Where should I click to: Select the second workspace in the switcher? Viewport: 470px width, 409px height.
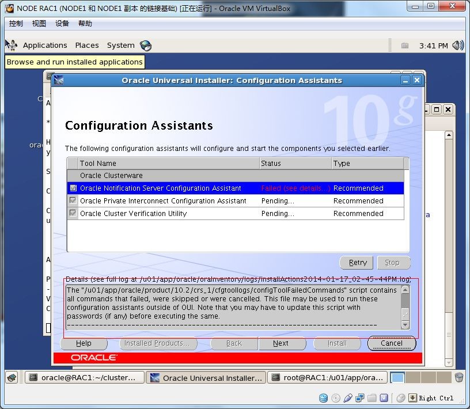tap(413, 377)
